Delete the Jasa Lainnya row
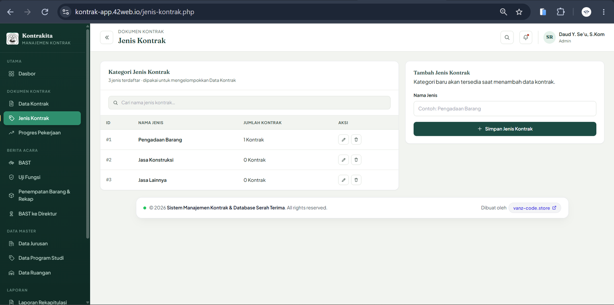 click(x=356, y=180)
